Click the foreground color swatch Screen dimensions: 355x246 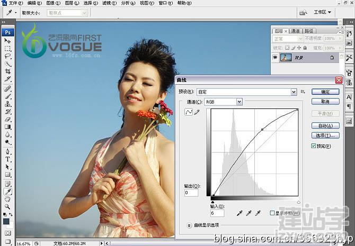6,221
